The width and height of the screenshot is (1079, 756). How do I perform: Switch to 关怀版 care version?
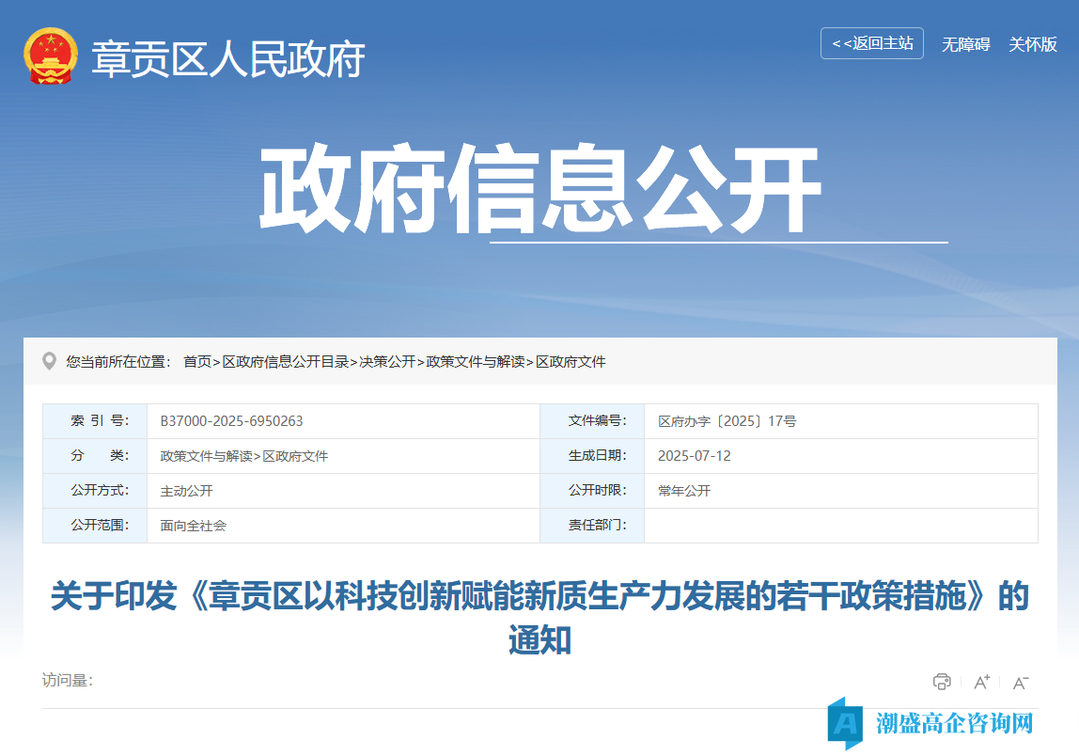1031,44
